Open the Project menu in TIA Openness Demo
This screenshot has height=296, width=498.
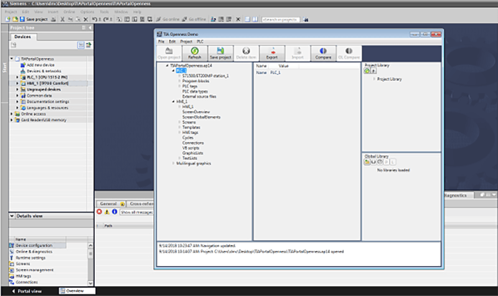(186, 41)
